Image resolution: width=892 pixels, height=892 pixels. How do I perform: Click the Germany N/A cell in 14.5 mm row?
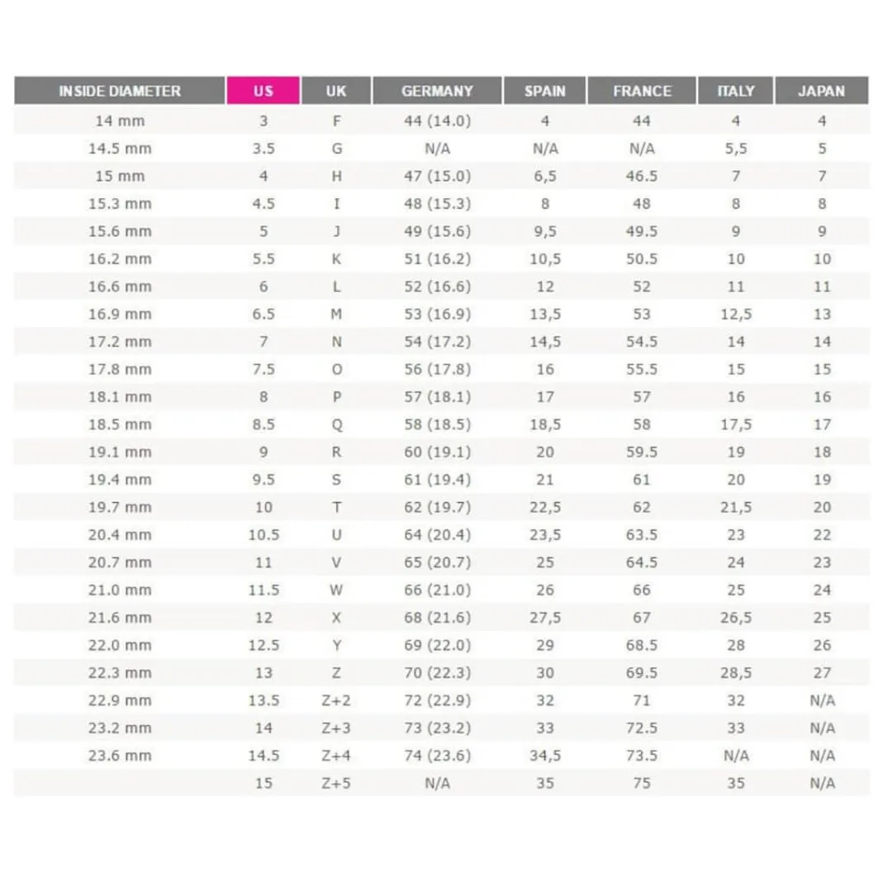(x=438, y=149)
